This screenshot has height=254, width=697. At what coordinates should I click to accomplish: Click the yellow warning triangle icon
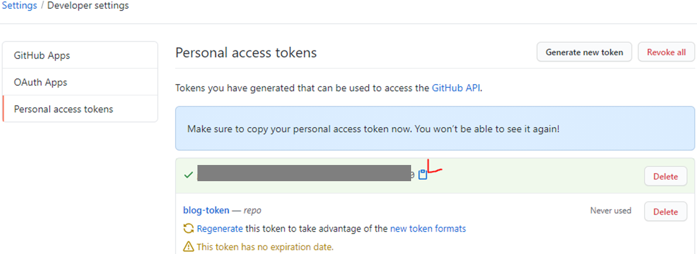189,246
